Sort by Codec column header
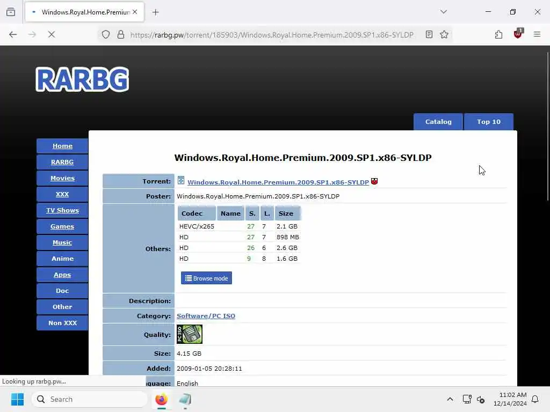 click(x=197, y=214)
